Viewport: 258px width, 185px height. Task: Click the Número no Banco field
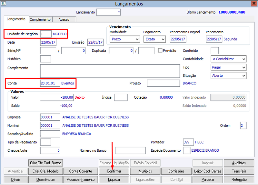tap(130, 150)
